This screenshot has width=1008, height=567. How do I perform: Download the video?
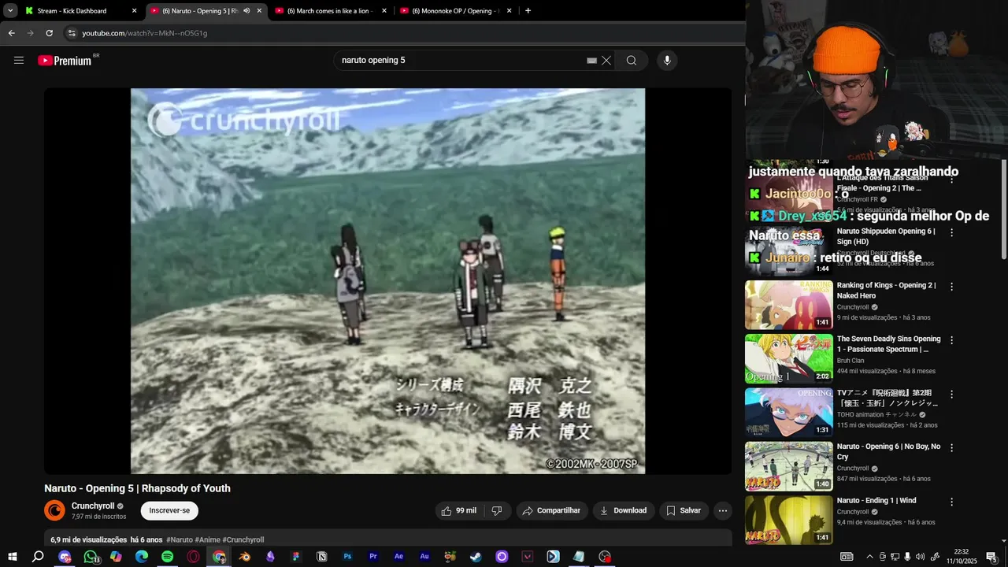click(x=623, y=510)
